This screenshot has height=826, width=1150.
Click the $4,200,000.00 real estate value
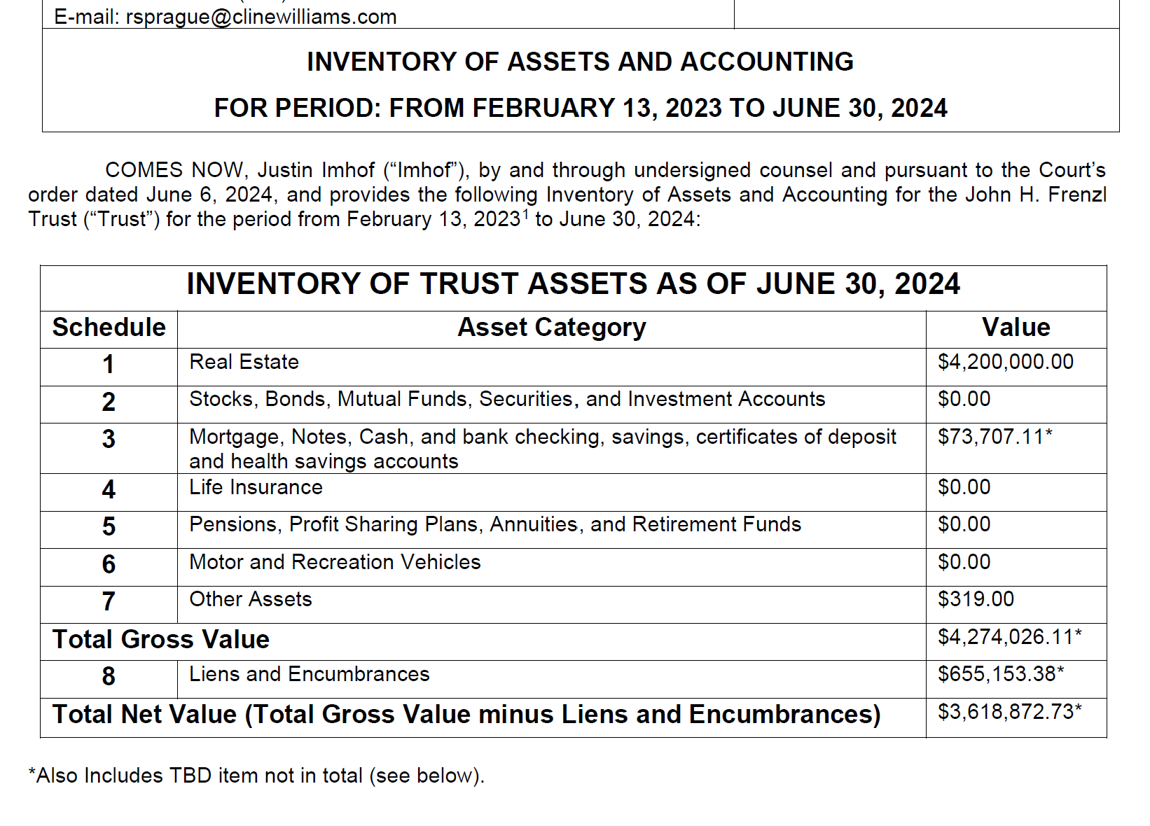(x=1006, y=362)
